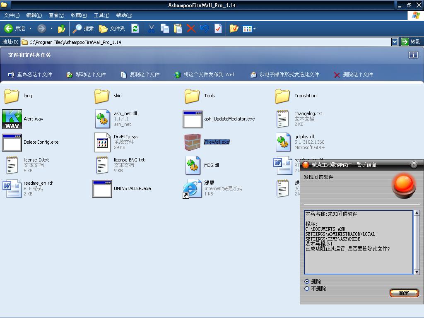
Task: Select the changelog.txt notepad icon
Action: 282,119
